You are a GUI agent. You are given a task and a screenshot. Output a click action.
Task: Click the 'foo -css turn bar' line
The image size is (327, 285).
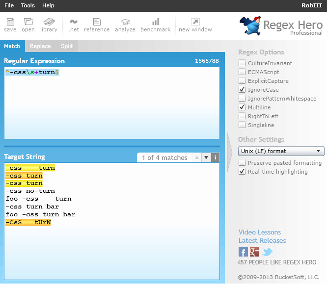click(x=40, y=214)
